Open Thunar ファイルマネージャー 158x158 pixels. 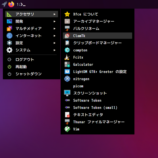[x=97, y=122]
